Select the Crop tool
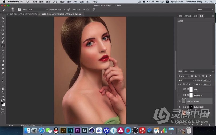Image resolution: width=216 pixels, height=135 pixels. pyautogui.click(x=3, y=34)
